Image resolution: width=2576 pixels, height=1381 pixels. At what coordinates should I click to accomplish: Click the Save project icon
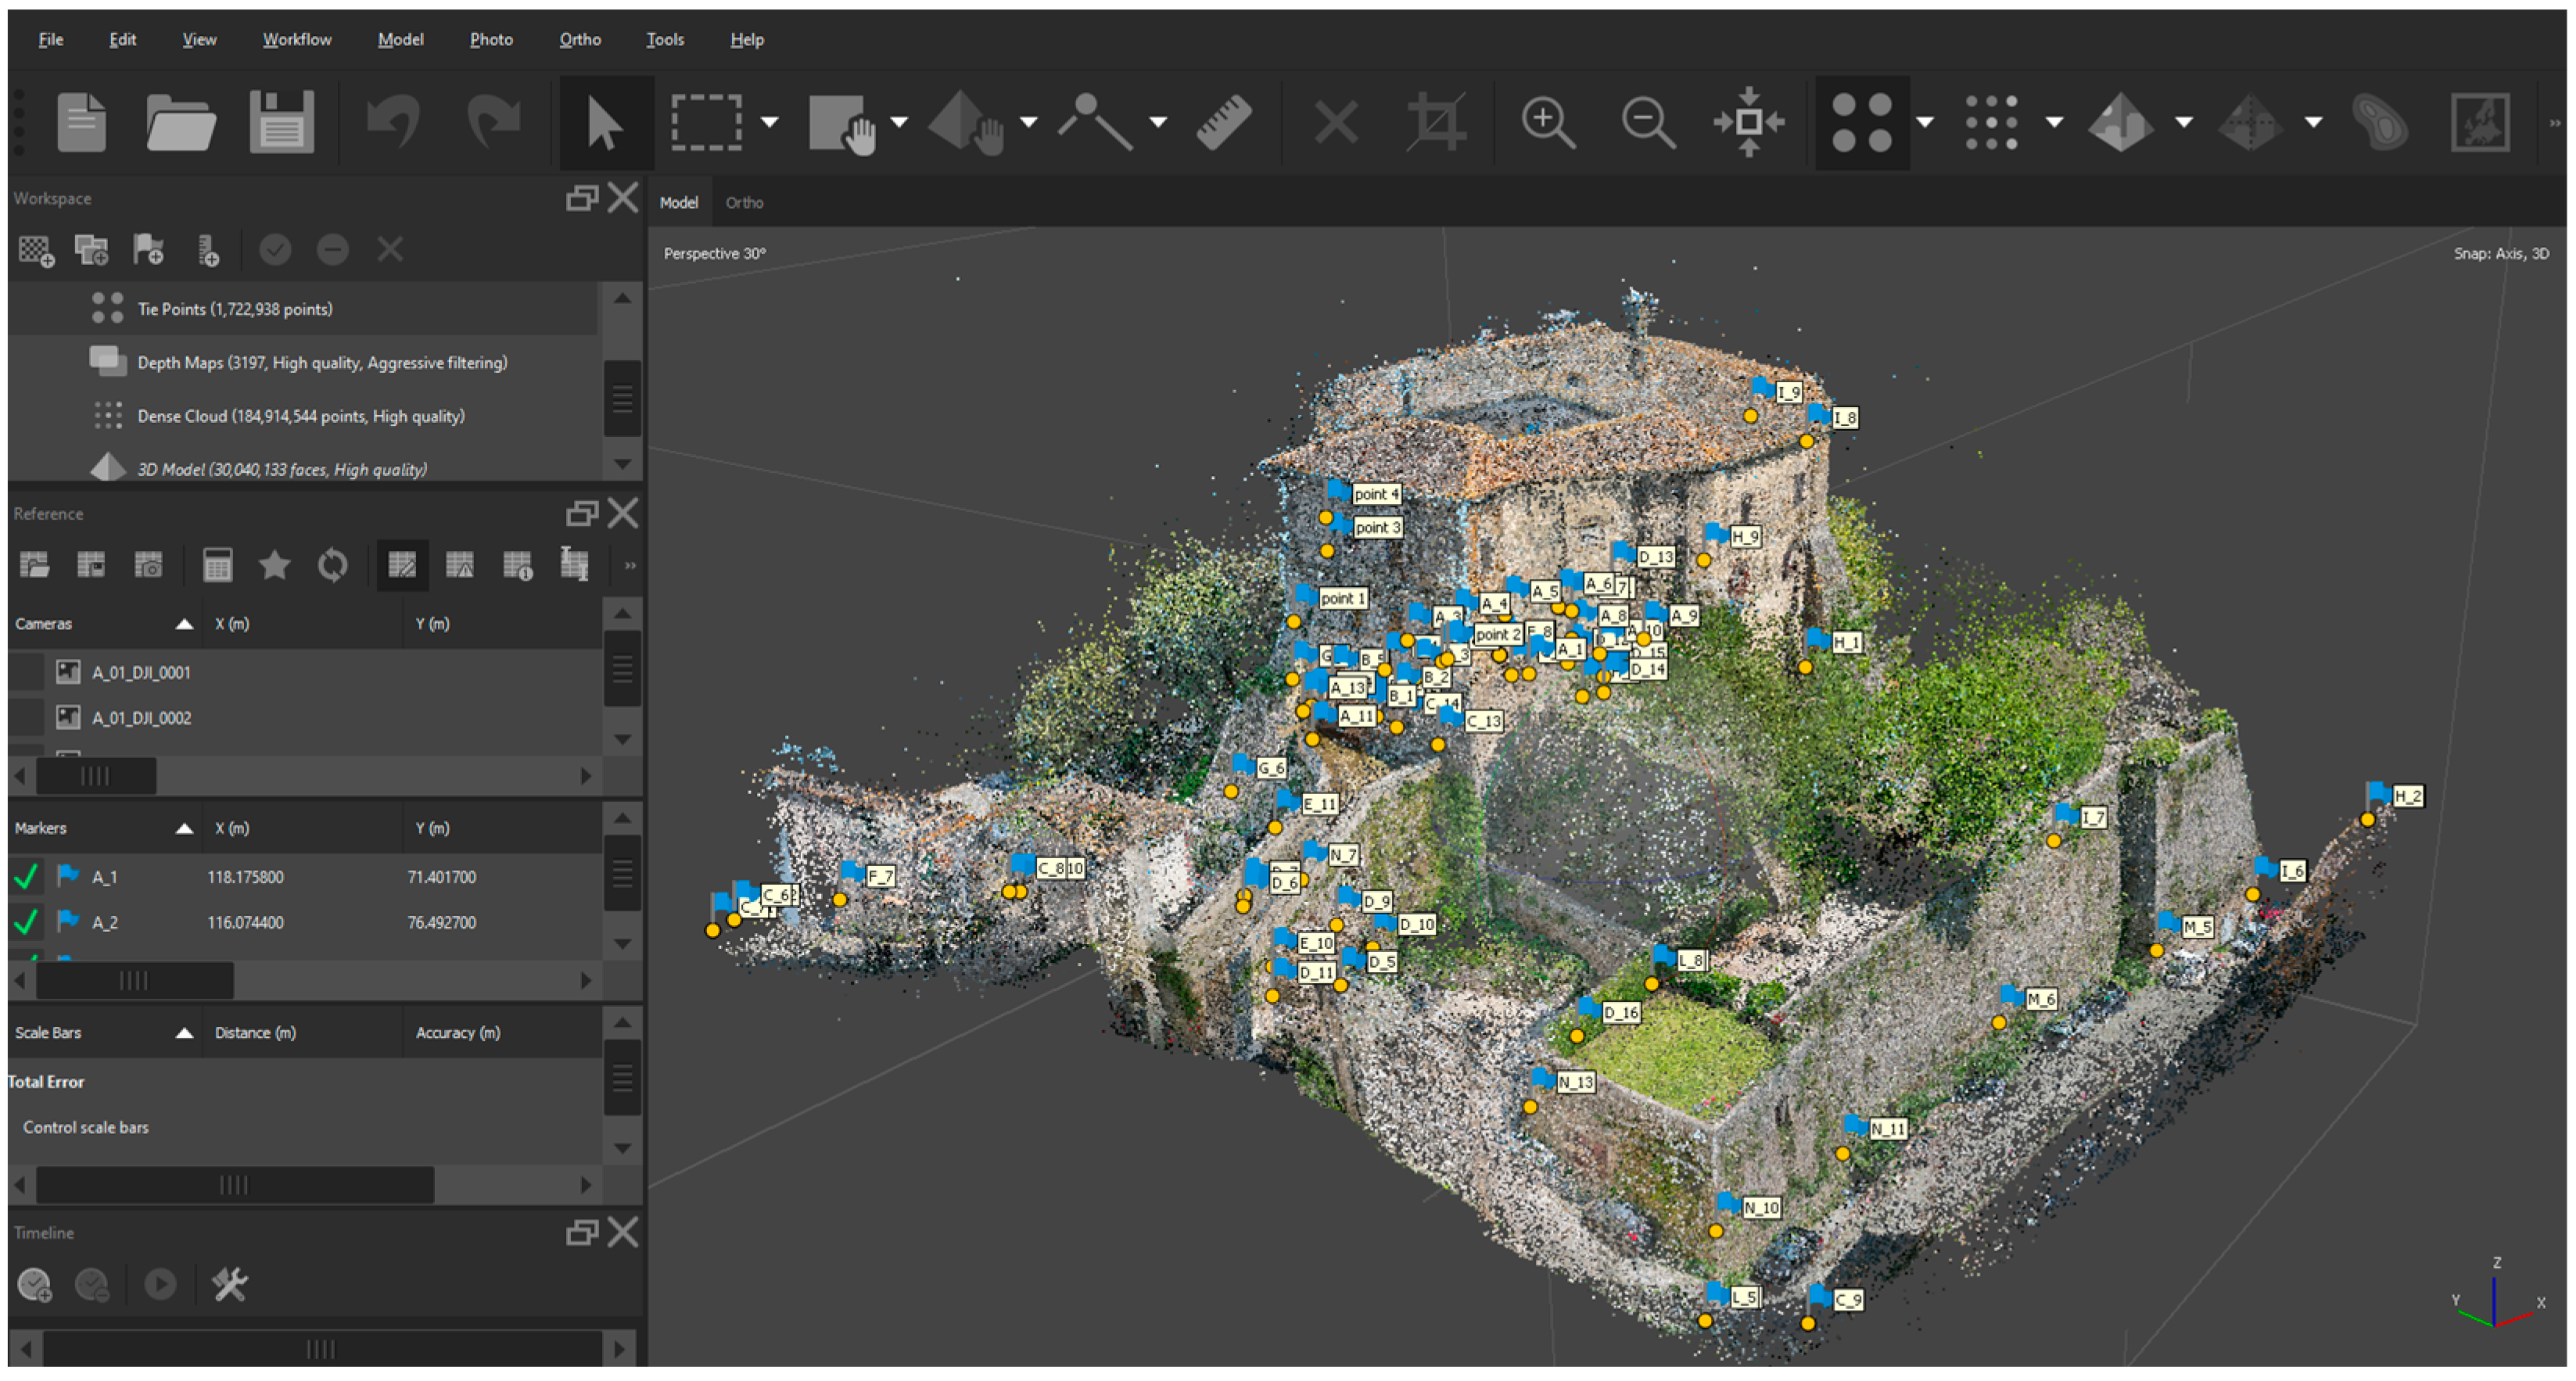click(281, 122)
